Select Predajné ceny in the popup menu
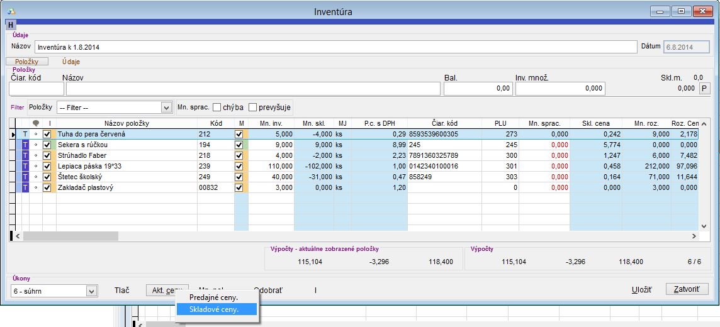Image resolution: width=720 pixels, height=327 pixels. click(x=214, y=297)
